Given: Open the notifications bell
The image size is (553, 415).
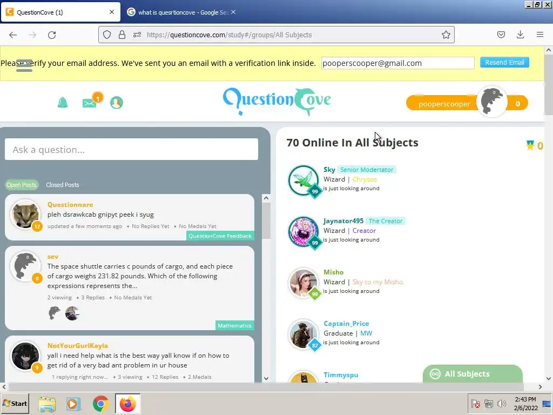Looking at the screenshot, I should point(63,102).
